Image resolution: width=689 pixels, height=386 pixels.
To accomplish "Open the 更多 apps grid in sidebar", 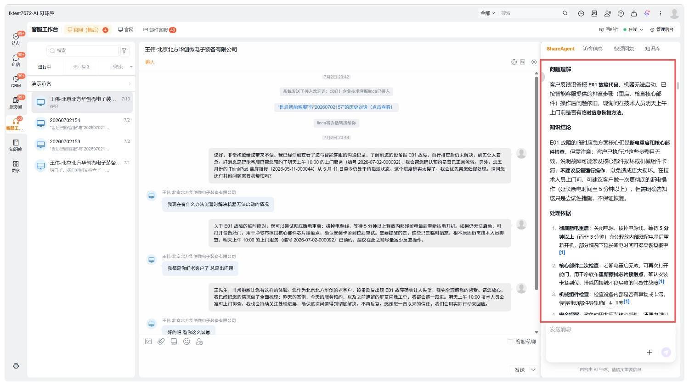I will coord(16,166).
